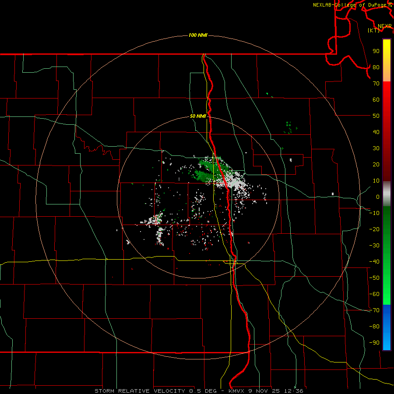This screenshot has height=394, width=394.
Task: Click the -80 scale label
Action: click(374, 327)
